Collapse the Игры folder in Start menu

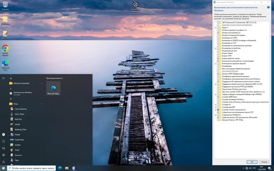click(x=42, y=104)
